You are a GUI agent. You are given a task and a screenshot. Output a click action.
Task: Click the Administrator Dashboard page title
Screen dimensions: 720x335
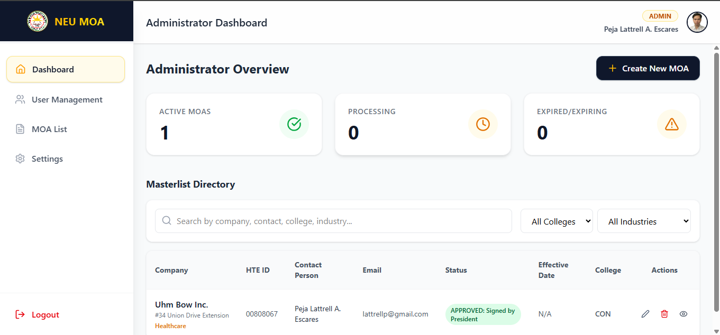point(206,23)
